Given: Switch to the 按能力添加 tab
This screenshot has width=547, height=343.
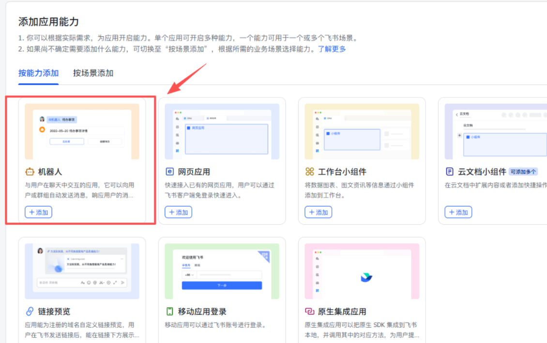Looking at the screenshot, I should [39, 73].
